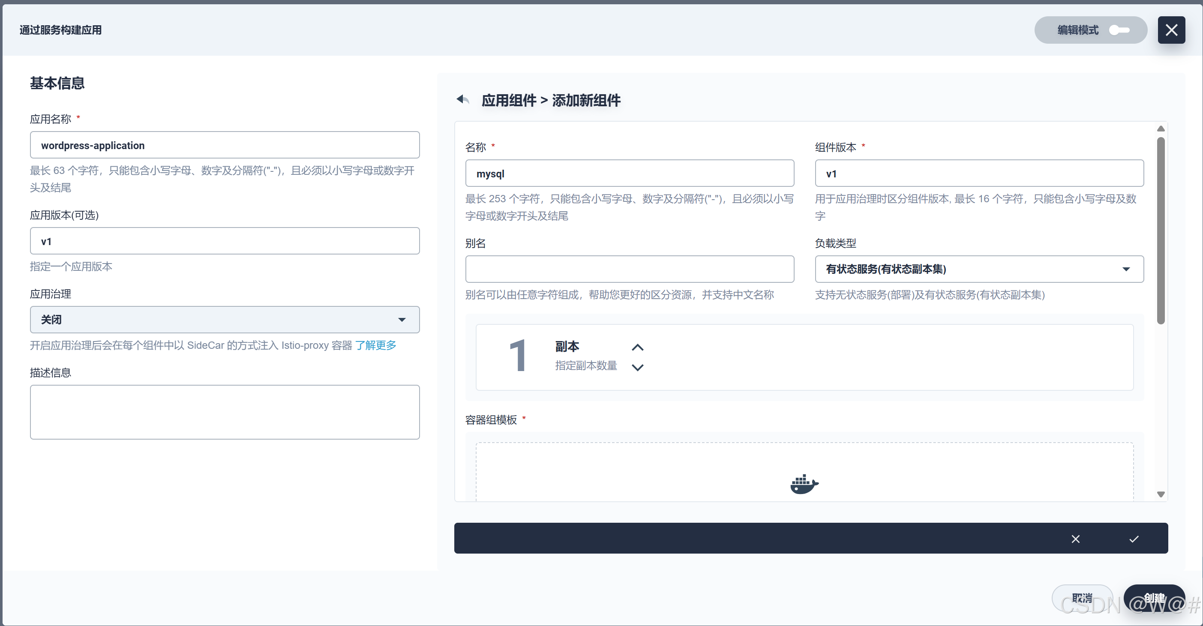Click the 组件版本 input containing v1
1203x626 pixels.
[x=979, y=173]
